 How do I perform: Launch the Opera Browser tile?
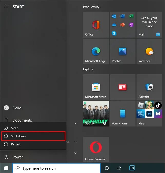pyautogui.click(x=96, y=149)
